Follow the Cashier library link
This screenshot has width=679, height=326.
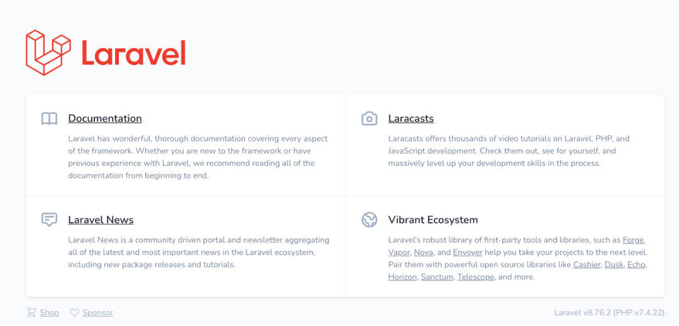[x=587, y=265]
